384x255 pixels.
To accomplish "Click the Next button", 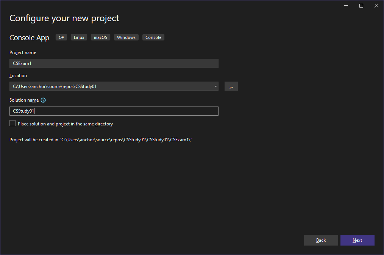I will tap(357, 240).
